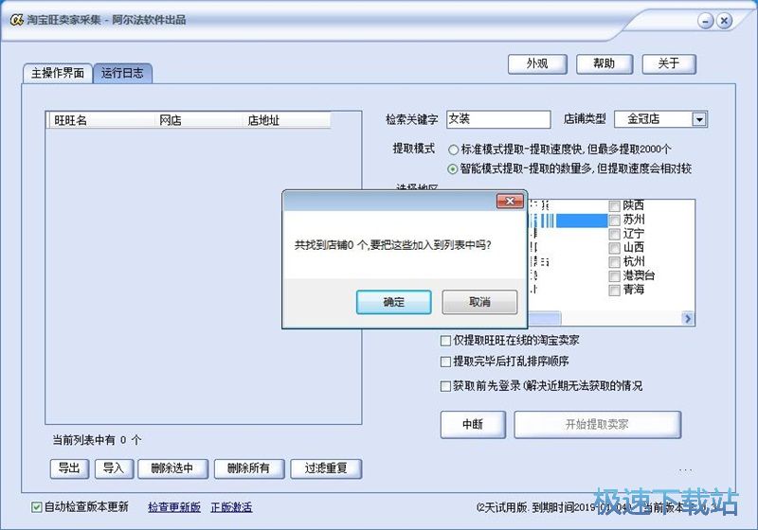Cancel dialog with 取消 button
The height and width of the screenshot is (530, 758).
click(479, 302)
